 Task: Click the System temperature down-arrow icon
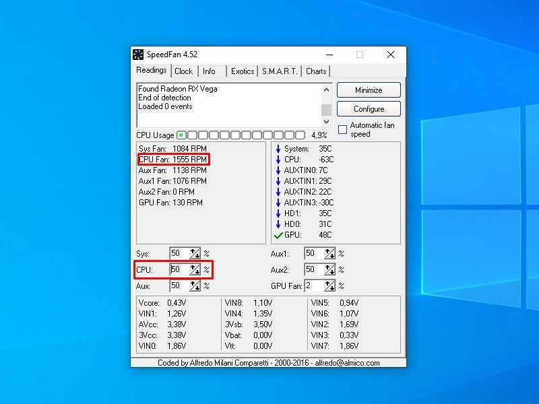(278, 149)
